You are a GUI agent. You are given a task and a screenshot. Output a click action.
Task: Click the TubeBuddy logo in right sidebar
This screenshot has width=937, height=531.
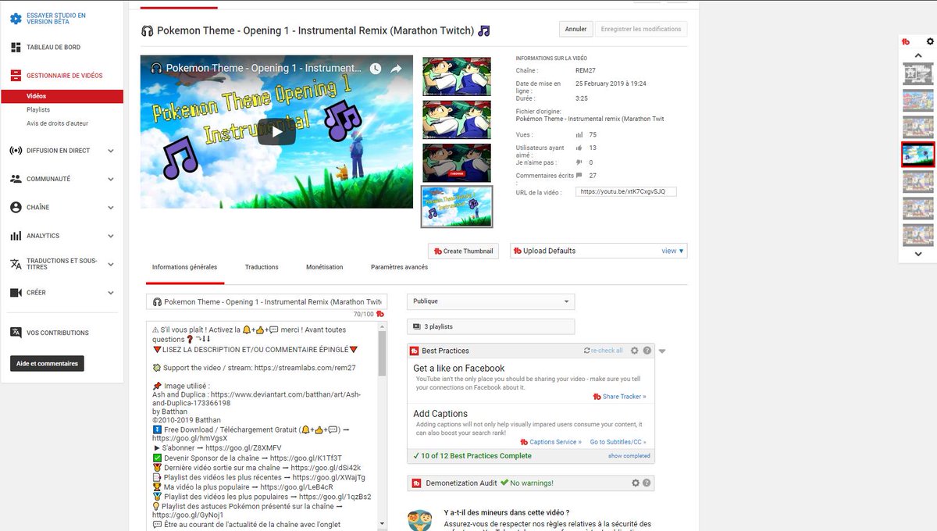[906, 41]
